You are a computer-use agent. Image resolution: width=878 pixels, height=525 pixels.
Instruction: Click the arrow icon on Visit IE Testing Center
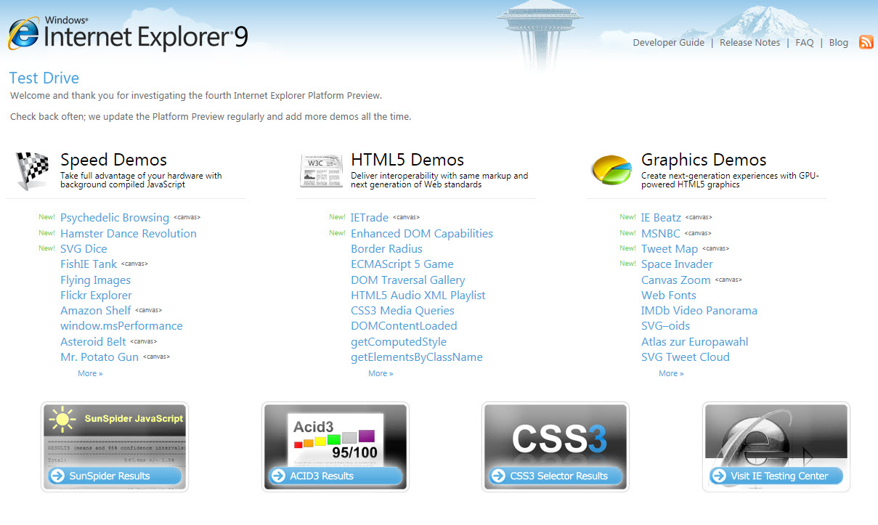(x=719, y=476)
